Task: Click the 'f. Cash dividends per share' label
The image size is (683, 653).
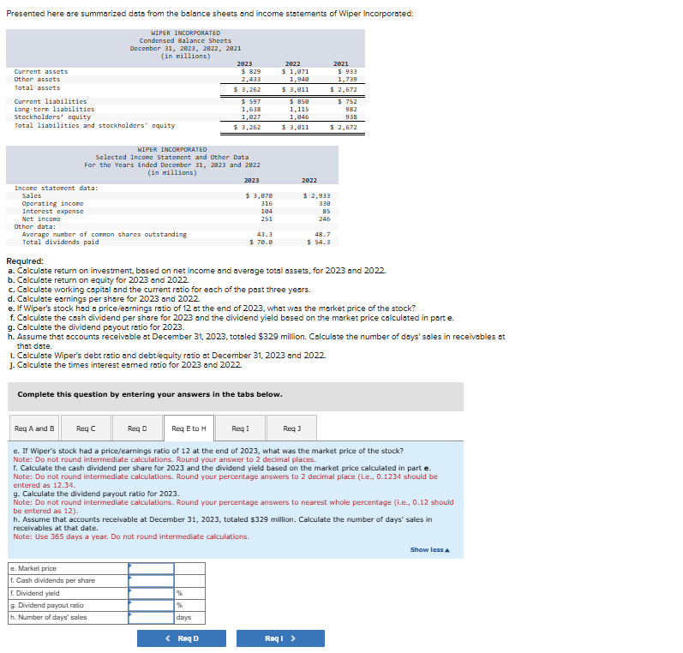Action: pyautogui.click(x=53, y=581)
